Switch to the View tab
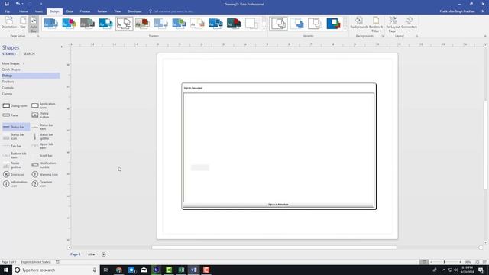Image resolution: width=489 pixels, height=275 pixels. click(117, 11)
